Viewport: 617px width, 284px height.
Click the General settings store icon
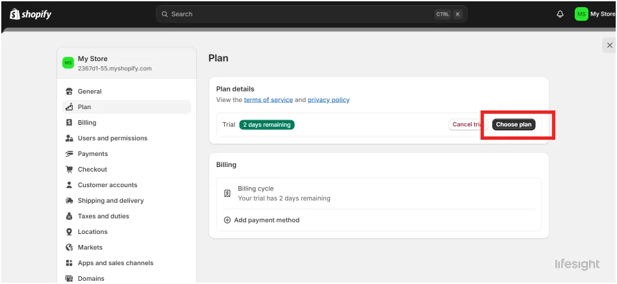tap(69, 92)
